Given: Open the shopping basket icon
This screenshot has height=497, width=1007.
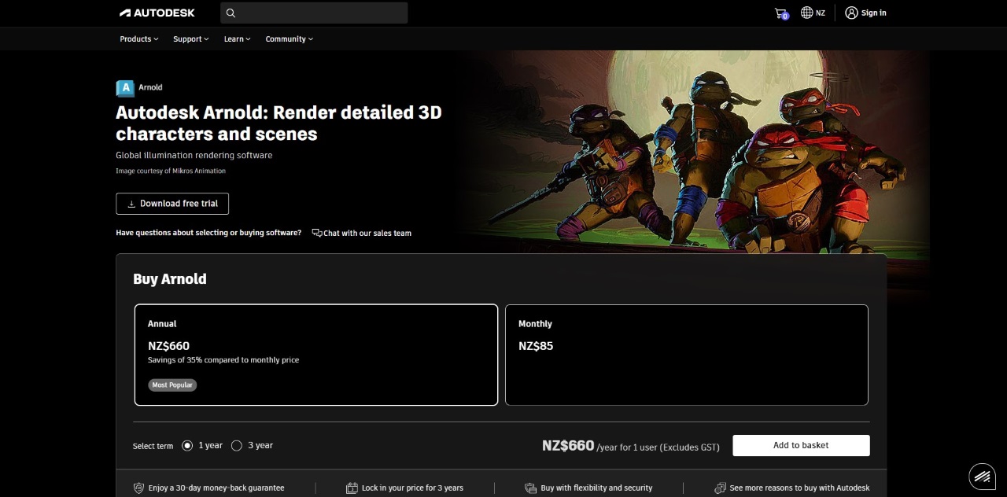Looking at the screenshot, I should point(781,13).
